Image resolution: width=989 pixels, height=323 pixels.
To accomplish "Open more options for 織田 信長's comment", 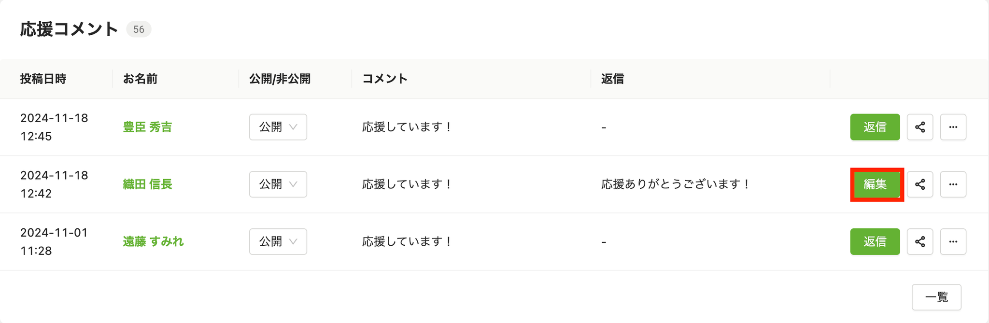I will (953, 184).
